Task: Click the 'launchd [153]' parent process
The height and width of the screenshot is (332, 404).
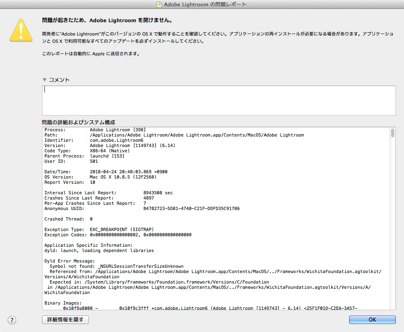Action: pos(107,156)
